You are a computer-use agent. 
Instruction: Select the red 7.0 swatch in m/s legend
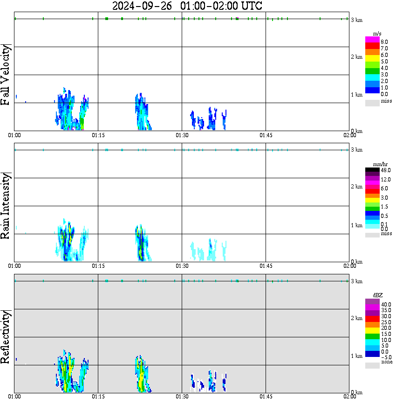(372, 46)
